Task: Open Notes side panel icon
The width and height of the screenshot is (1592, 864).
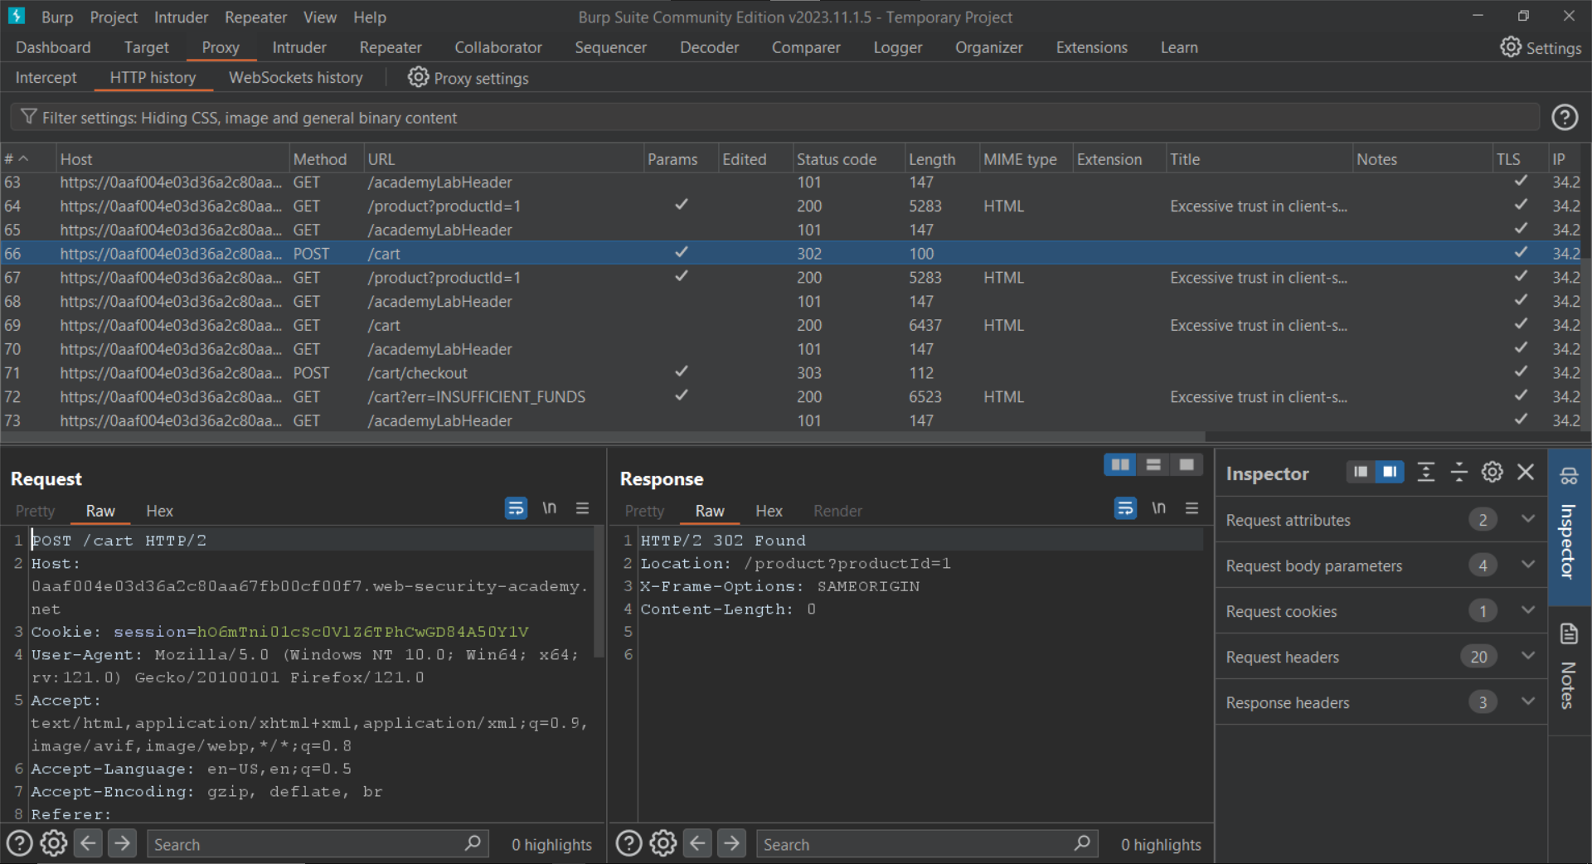Action: point(1568,635)
